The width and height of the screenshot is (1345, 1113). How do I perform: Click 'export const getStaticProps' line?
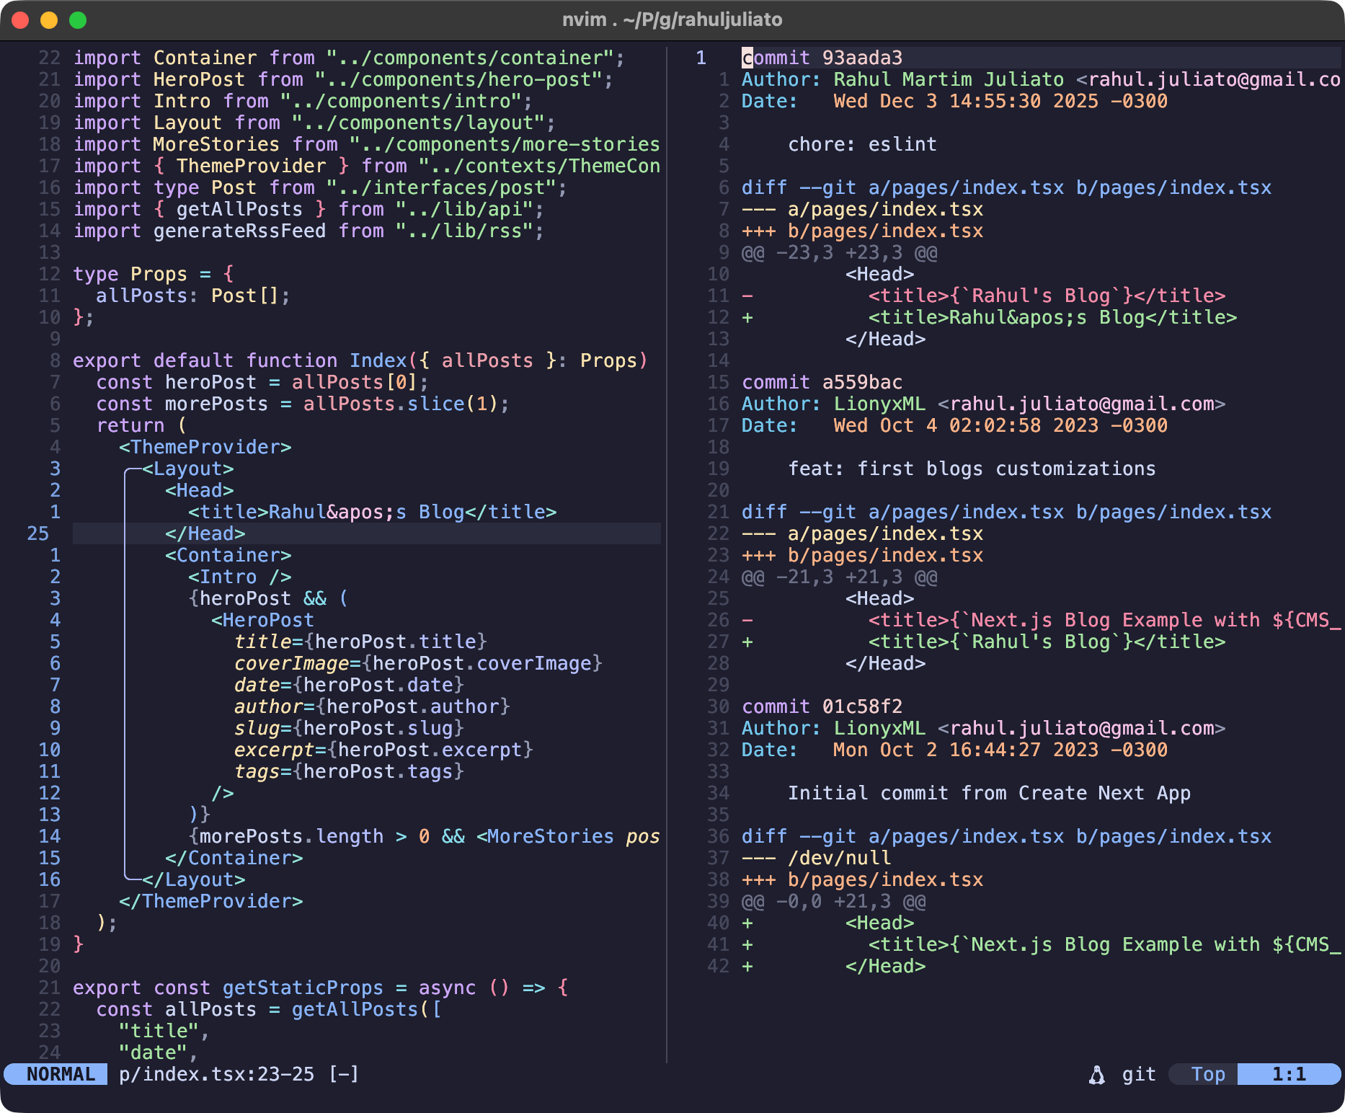click(x=320, y=988)
